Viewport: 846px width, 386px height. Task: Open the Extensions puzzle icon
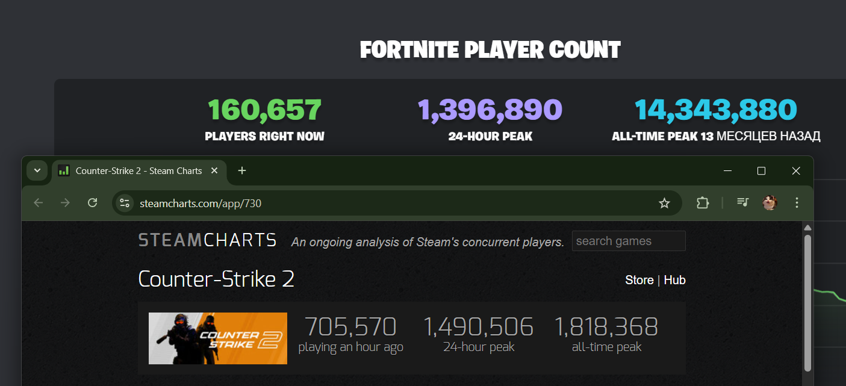[x=702, y=203]
